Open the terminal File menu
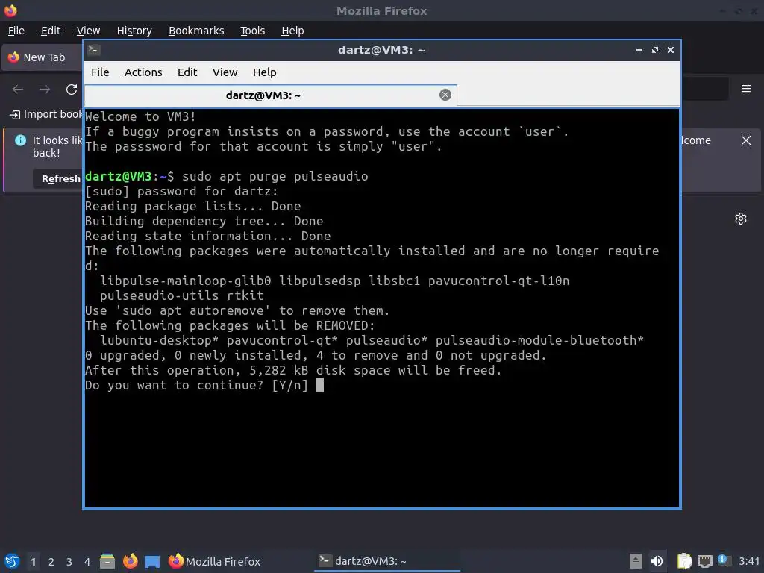Screen dimensions: 764x573 pyautogui.click(x=100, y=72)
